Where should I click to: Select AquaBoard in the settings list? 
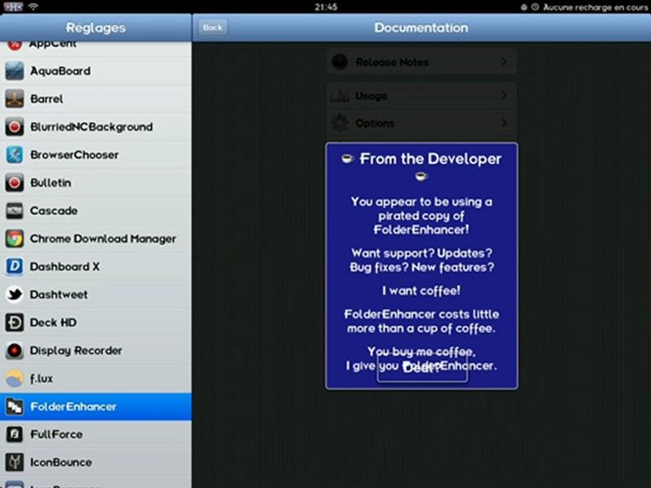click(x=96, y=71)
